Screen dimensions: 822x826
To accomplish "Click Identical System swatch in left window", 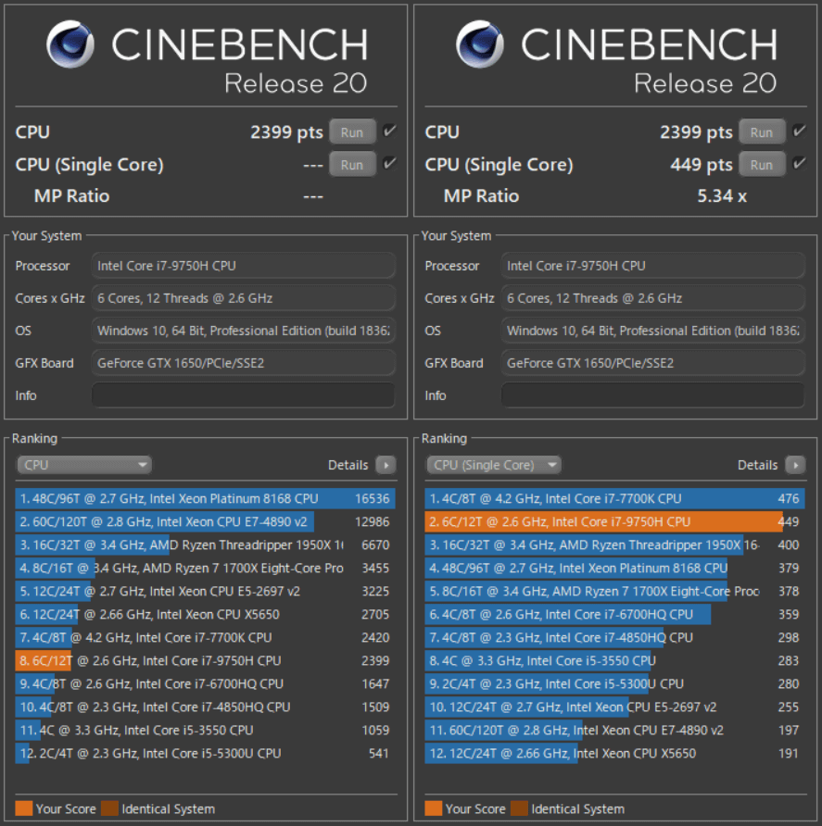I will click(109, 808).
